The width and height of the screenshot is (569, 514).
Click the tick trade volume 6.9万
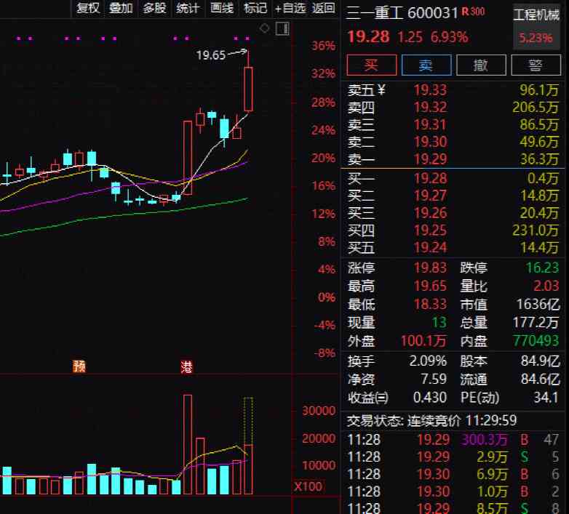492,475
